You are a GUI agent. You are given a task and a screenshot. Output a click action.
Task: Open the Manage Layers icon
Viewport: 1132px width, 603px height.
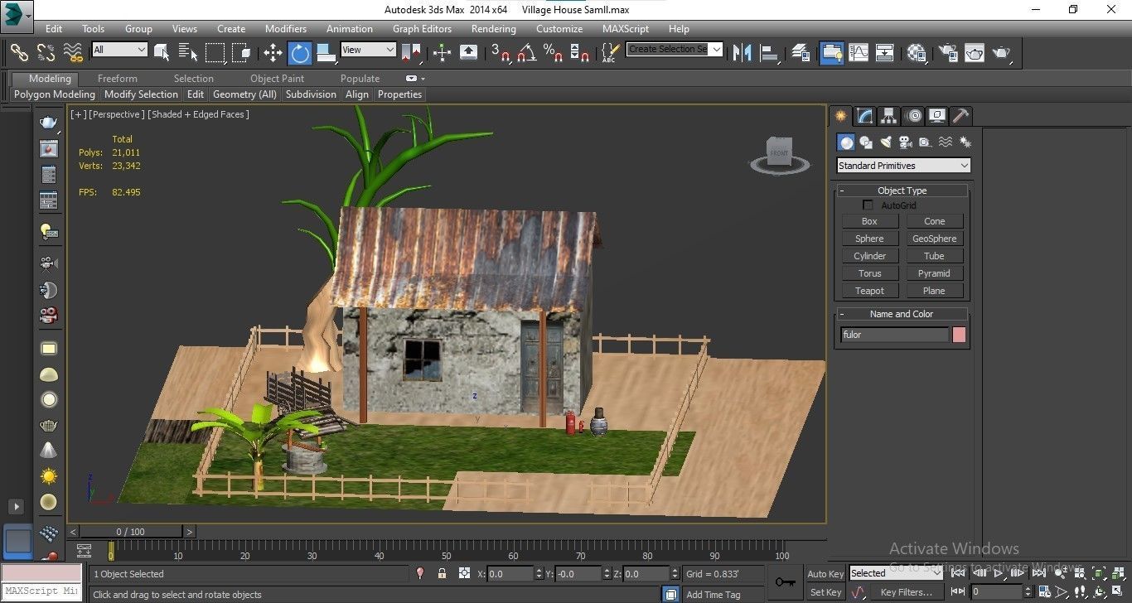pos(801,53)
